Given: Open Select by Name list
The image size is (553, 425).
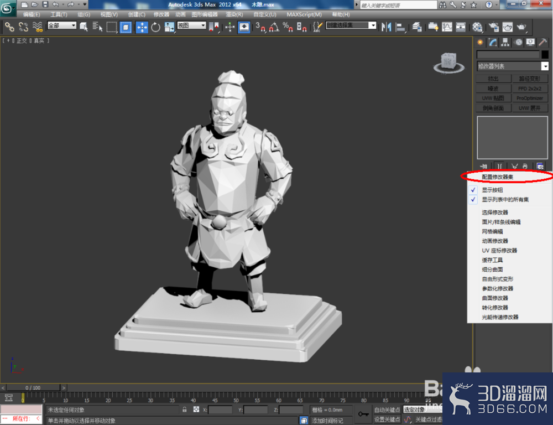Looking at the screenshot, I should point(97,27).
